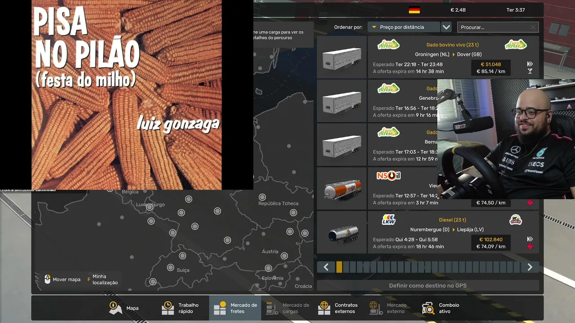
Task: Select the Mercado de fretes tab
Action: coord(235,308)
